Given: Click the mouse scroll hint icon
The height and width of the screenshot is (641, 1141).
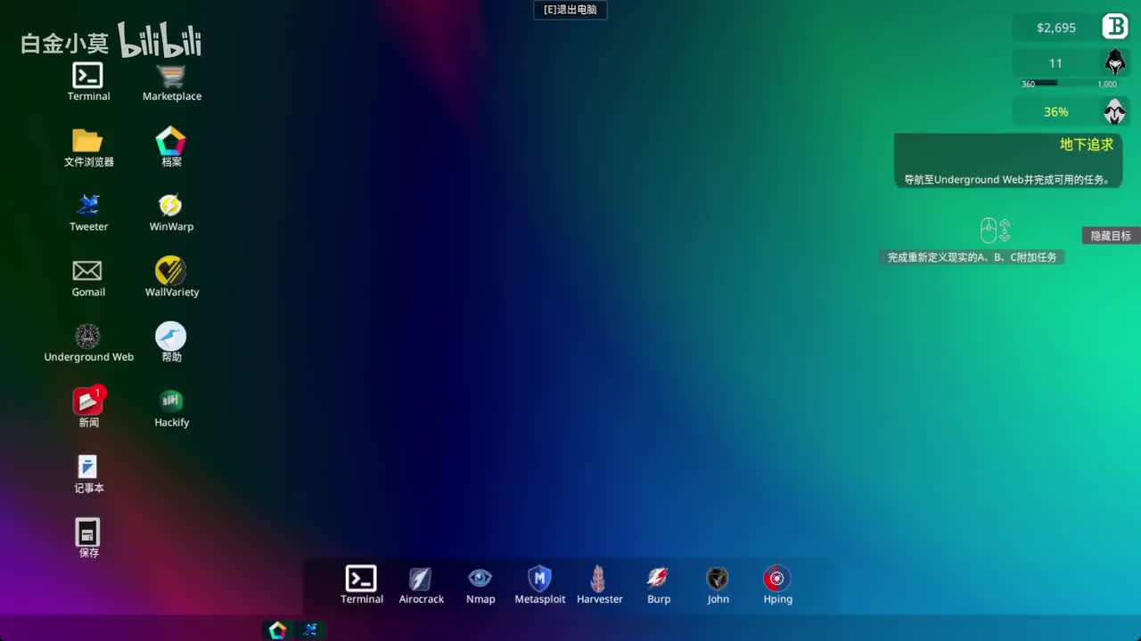Looking at the screenshot, I should tap(995, 231).
